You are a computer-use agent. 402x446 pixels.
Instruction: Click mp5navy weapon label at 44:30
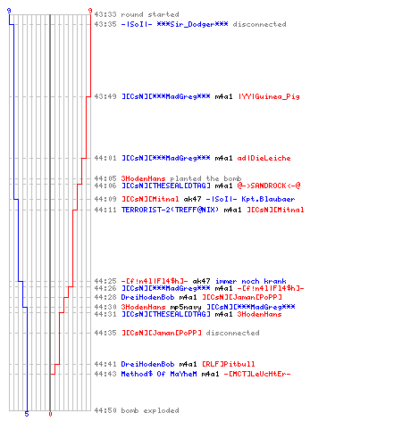point(186,307)
